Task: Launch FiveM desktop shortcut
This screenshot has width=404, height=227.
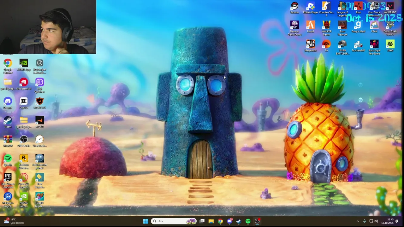Action: (x=311, y=27)
